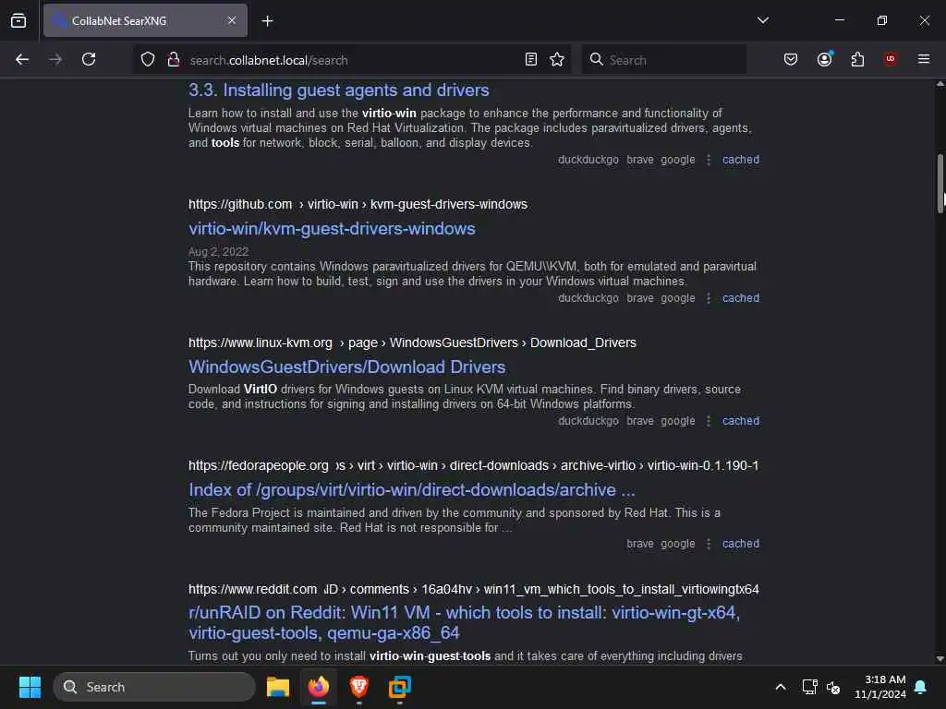
Task: View site security padlock info
Action: tap(174, 59)
